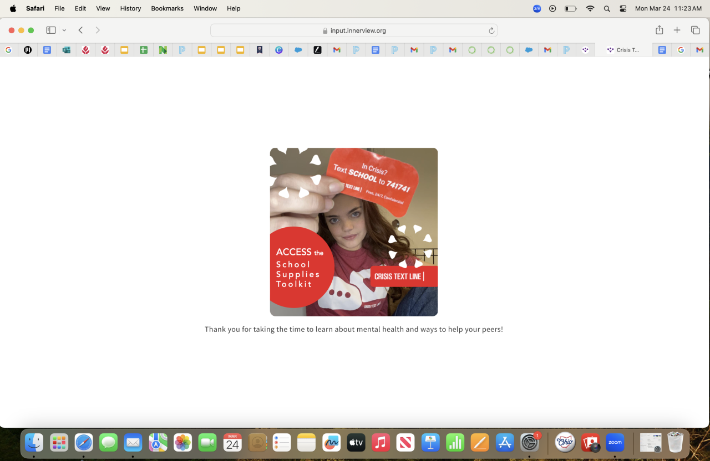
Task: Open Messages from the Dock
Action: tap(108, 442)
